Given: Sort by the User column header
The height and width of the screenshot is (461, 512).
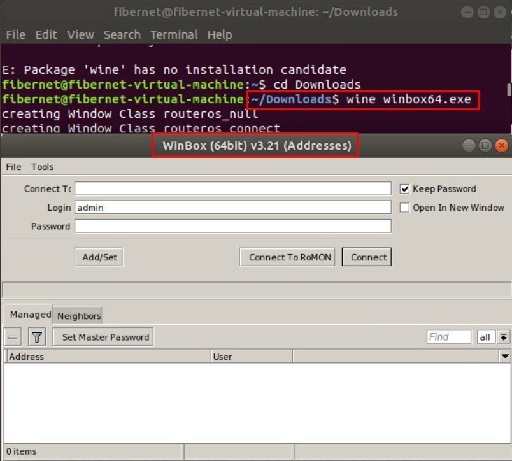Looking at the screenshot, I should [x=252, y=356].
